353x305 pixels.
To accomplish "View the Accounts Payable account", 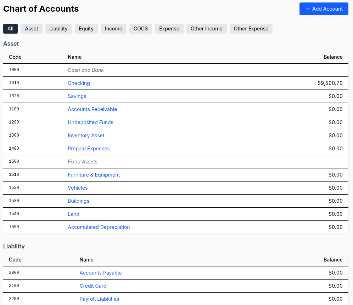I will point(101,272).
